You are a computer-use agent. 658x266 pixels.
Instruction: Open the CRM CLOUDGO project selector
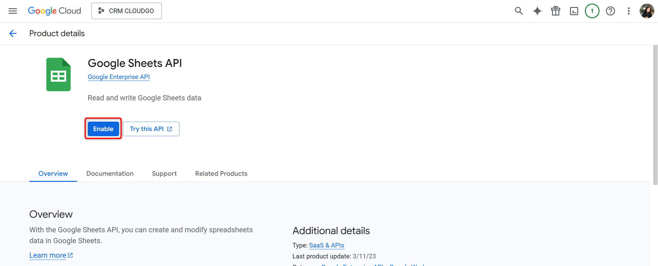126,11
